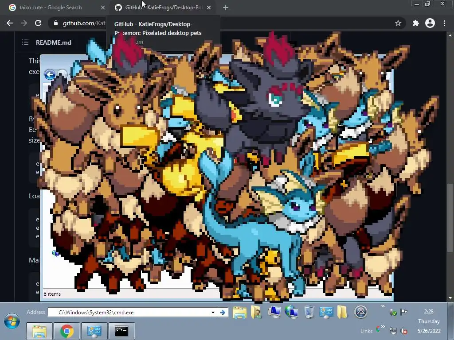Click the muted volume speaker tray icon
Viewport: 454px width, 340px height.
point(403,331)
